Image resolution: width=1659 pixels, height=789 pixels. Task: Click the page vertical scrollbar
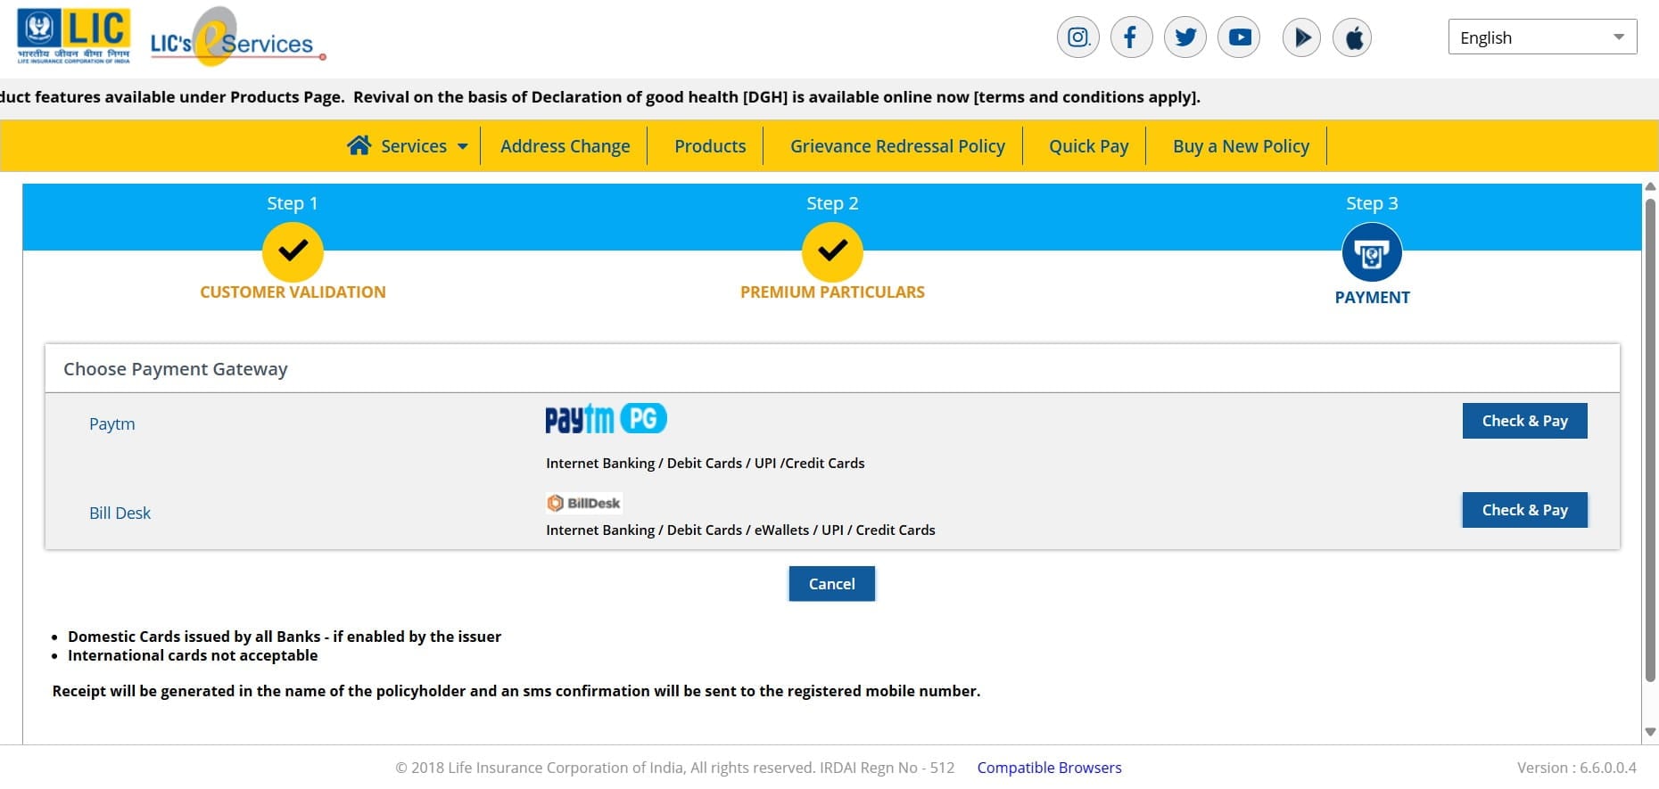click(1650, 440)
